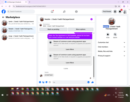Click Learn More on first scam warning
130x102 pixels.
tap(70, 49)
